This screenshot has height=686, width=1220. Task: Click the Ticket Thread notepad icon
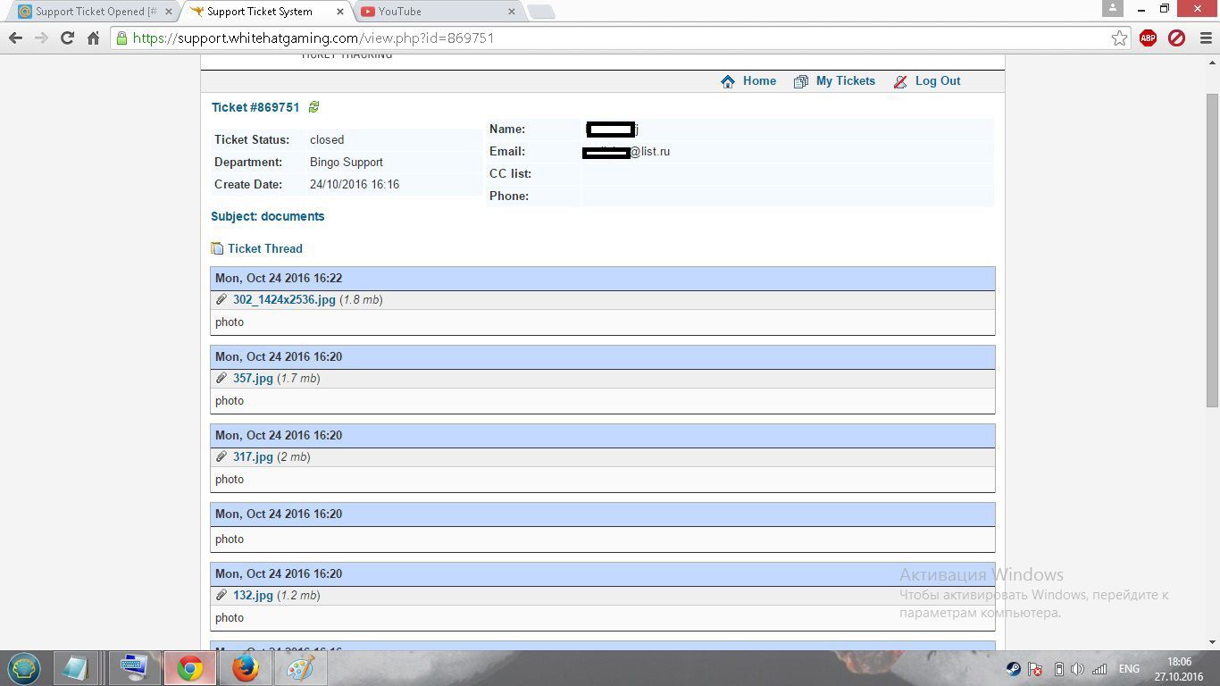217,248
